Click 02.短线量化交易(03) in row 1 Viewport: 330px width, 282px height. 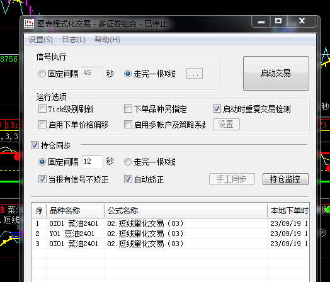145,223
